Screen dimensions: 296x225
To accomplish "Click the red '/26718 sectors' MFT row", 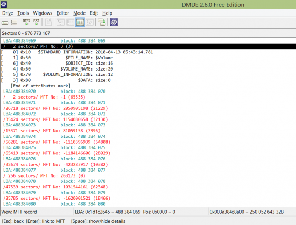I will 55,108.
